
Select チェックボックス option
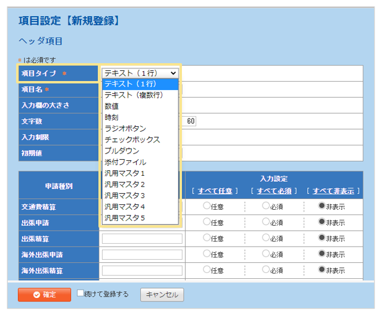(x=140, y=139)
